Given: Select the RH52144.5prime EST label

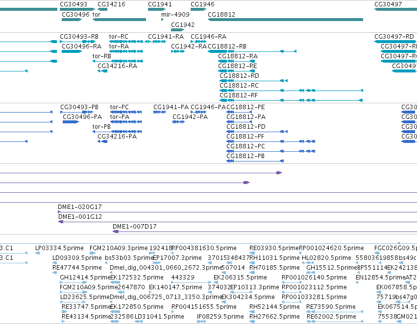Looking at the screenshot, I should coord(274,307).
